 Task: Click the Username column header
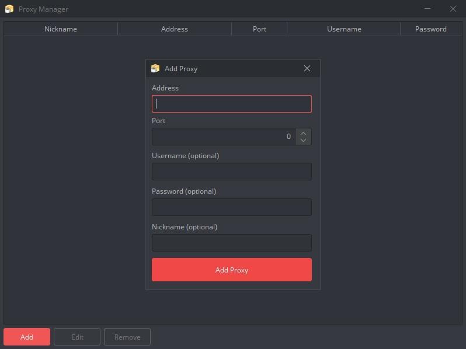344,29
